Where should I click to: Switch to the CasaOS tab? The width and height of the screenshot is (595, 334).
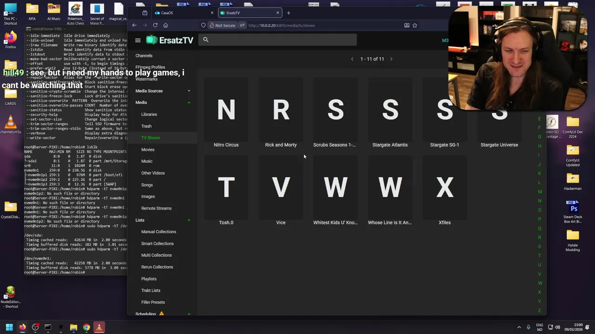184,13
